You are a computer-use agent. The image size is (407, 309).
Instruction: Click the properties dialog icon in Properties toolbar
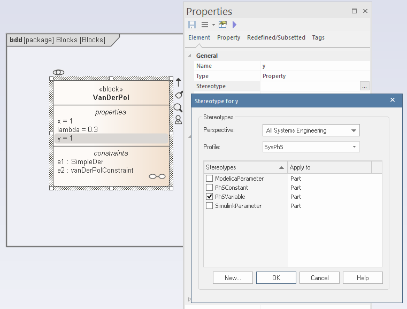222,25
